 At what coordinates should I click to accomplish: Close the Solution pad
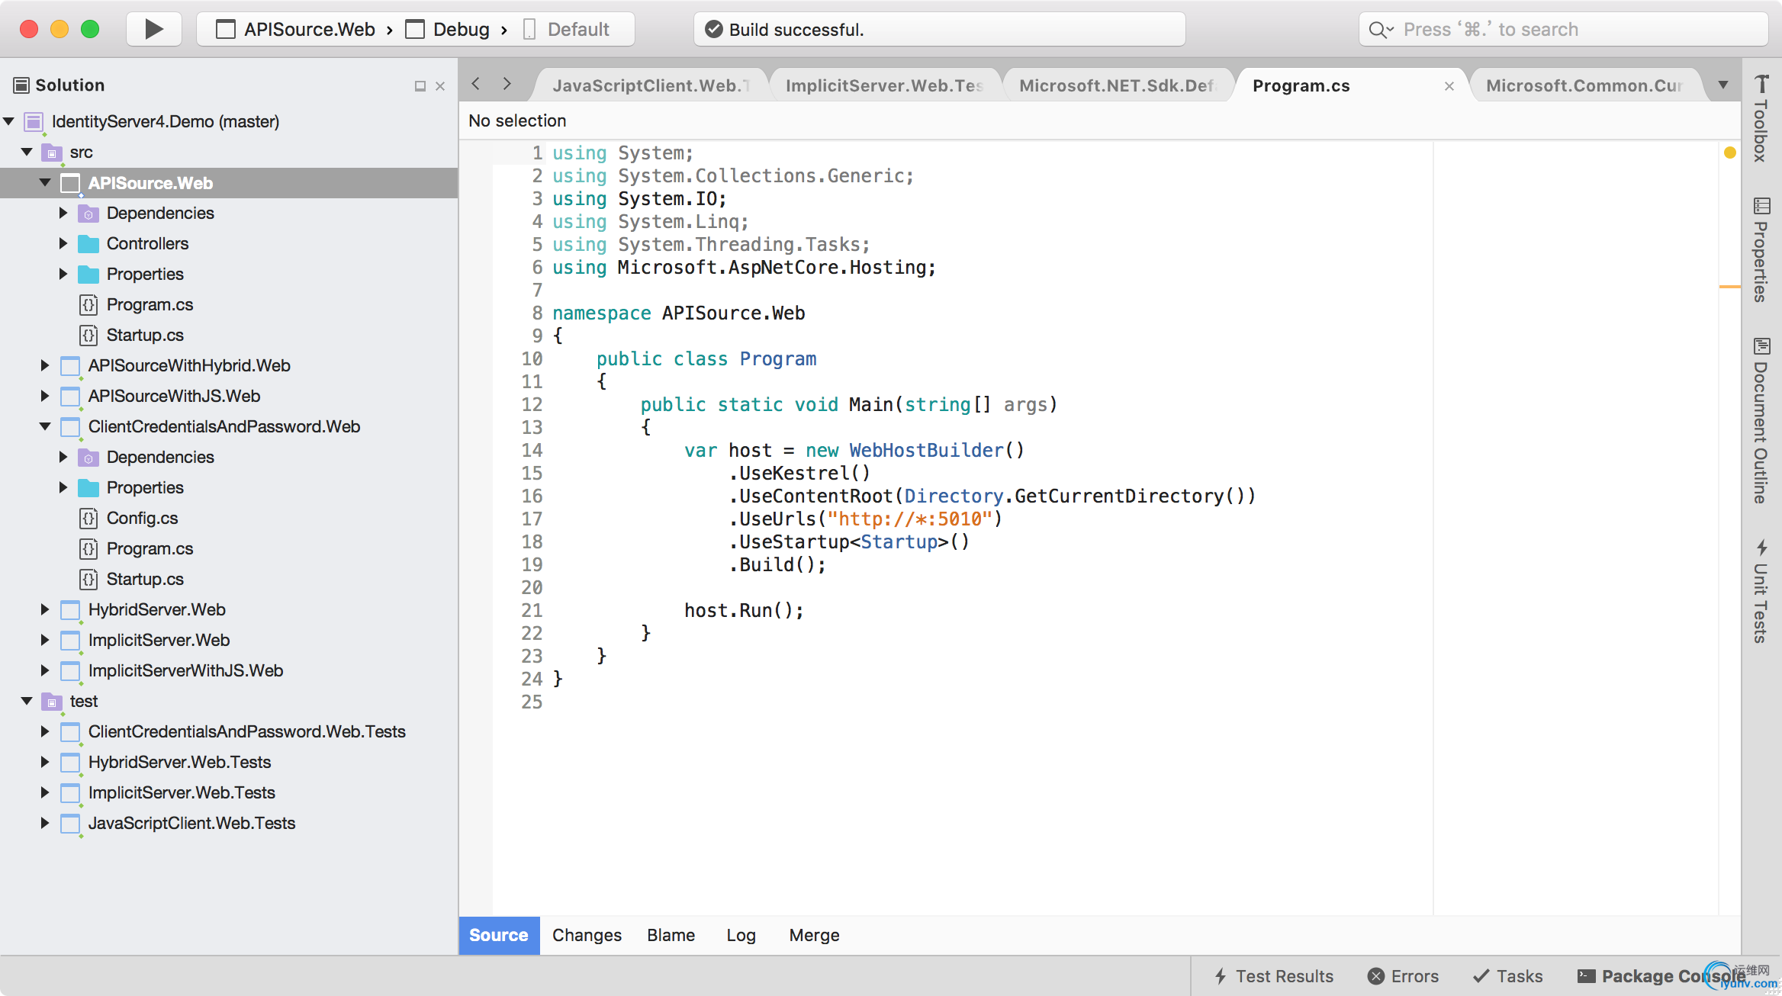click(x=440, y=86)
